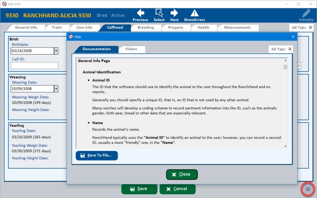This screenshot has height=198, width=317.
Task: Click the help question mark icon
Action: pos(308,189)
